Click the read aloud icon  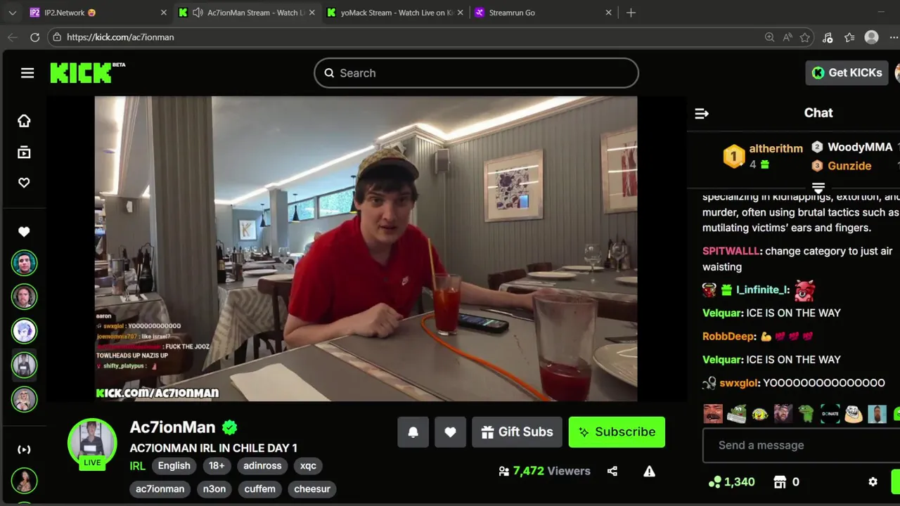pyautogui.click(x=787, y=37)
